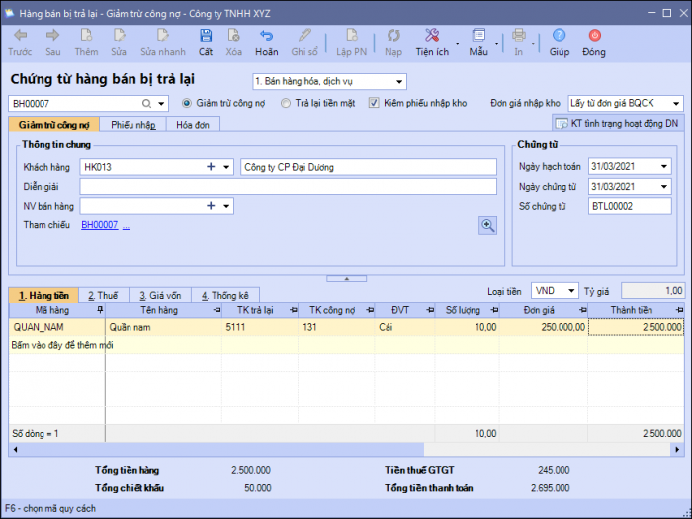Viewport: 692px width, 519px height.
Task: Open the BH00007 reference link
Action: [99, 225]
